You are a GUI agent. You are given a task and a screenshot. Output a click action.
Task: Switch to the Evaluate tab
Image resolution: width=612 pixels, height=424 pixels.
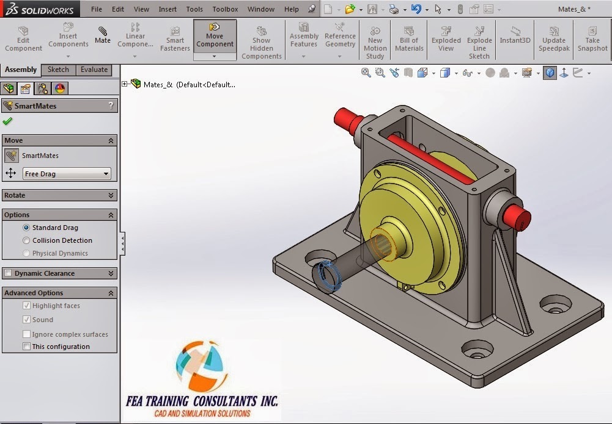point(94,70)
